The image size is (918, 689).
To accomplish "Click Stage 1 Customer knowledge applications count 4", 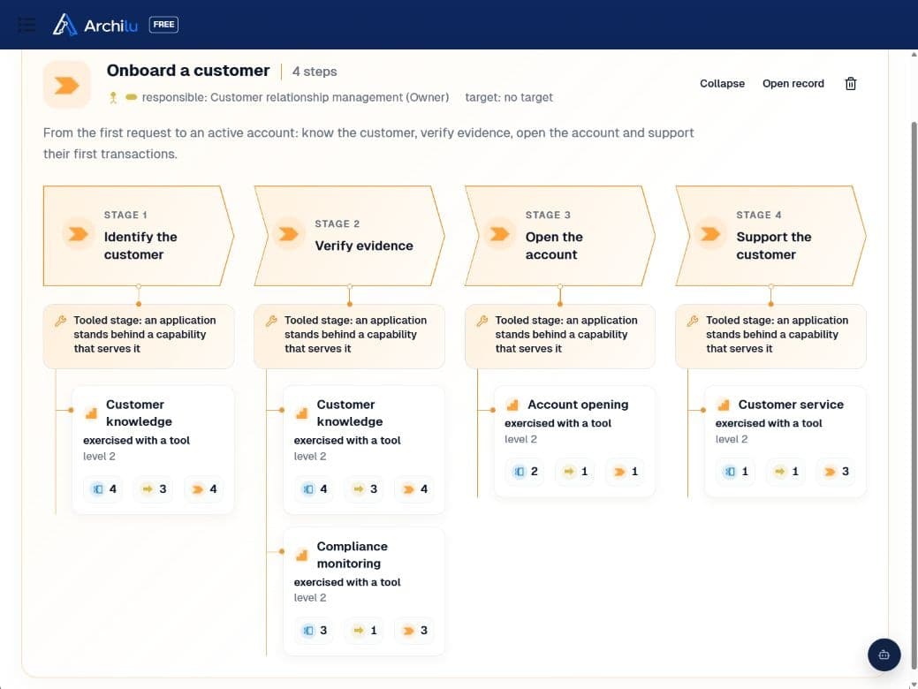I will point(103,488).
